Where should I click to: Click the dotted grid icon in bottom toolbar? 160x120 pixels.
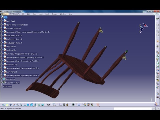pos(98,105)
